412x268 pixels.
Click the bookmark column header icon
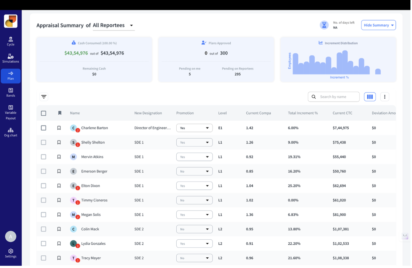pos(60,113)
